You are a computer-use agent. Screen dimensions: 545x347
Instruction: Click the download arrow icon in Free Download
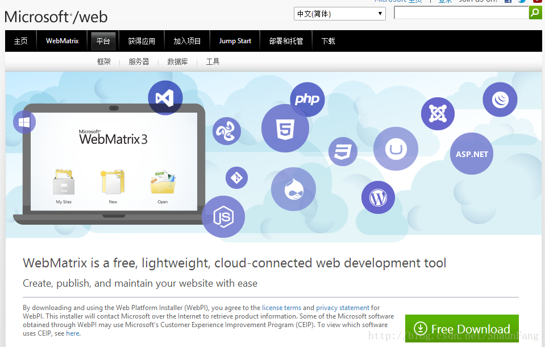click(x=421, y=329)
